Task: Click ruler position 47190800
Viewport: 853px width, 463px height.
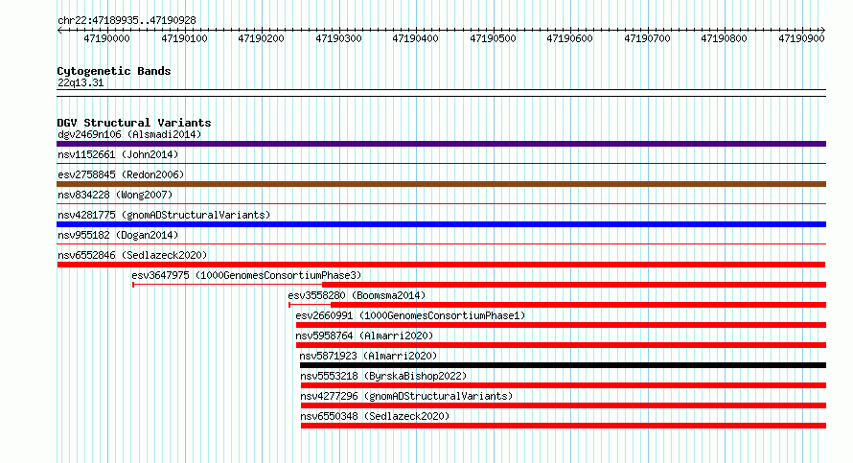Action: coord(724,38)
